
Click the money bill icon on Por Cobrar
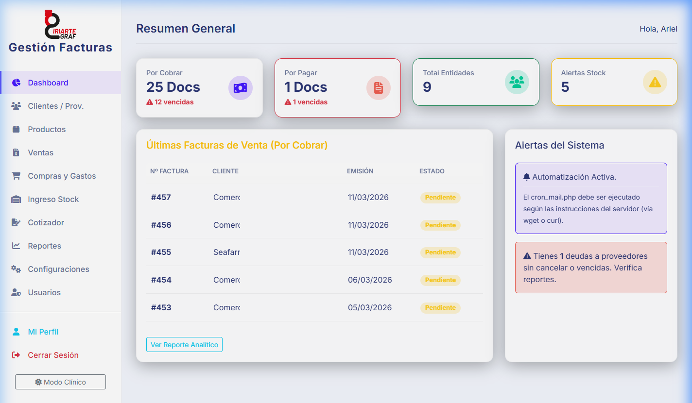click(x=241, y=88)
